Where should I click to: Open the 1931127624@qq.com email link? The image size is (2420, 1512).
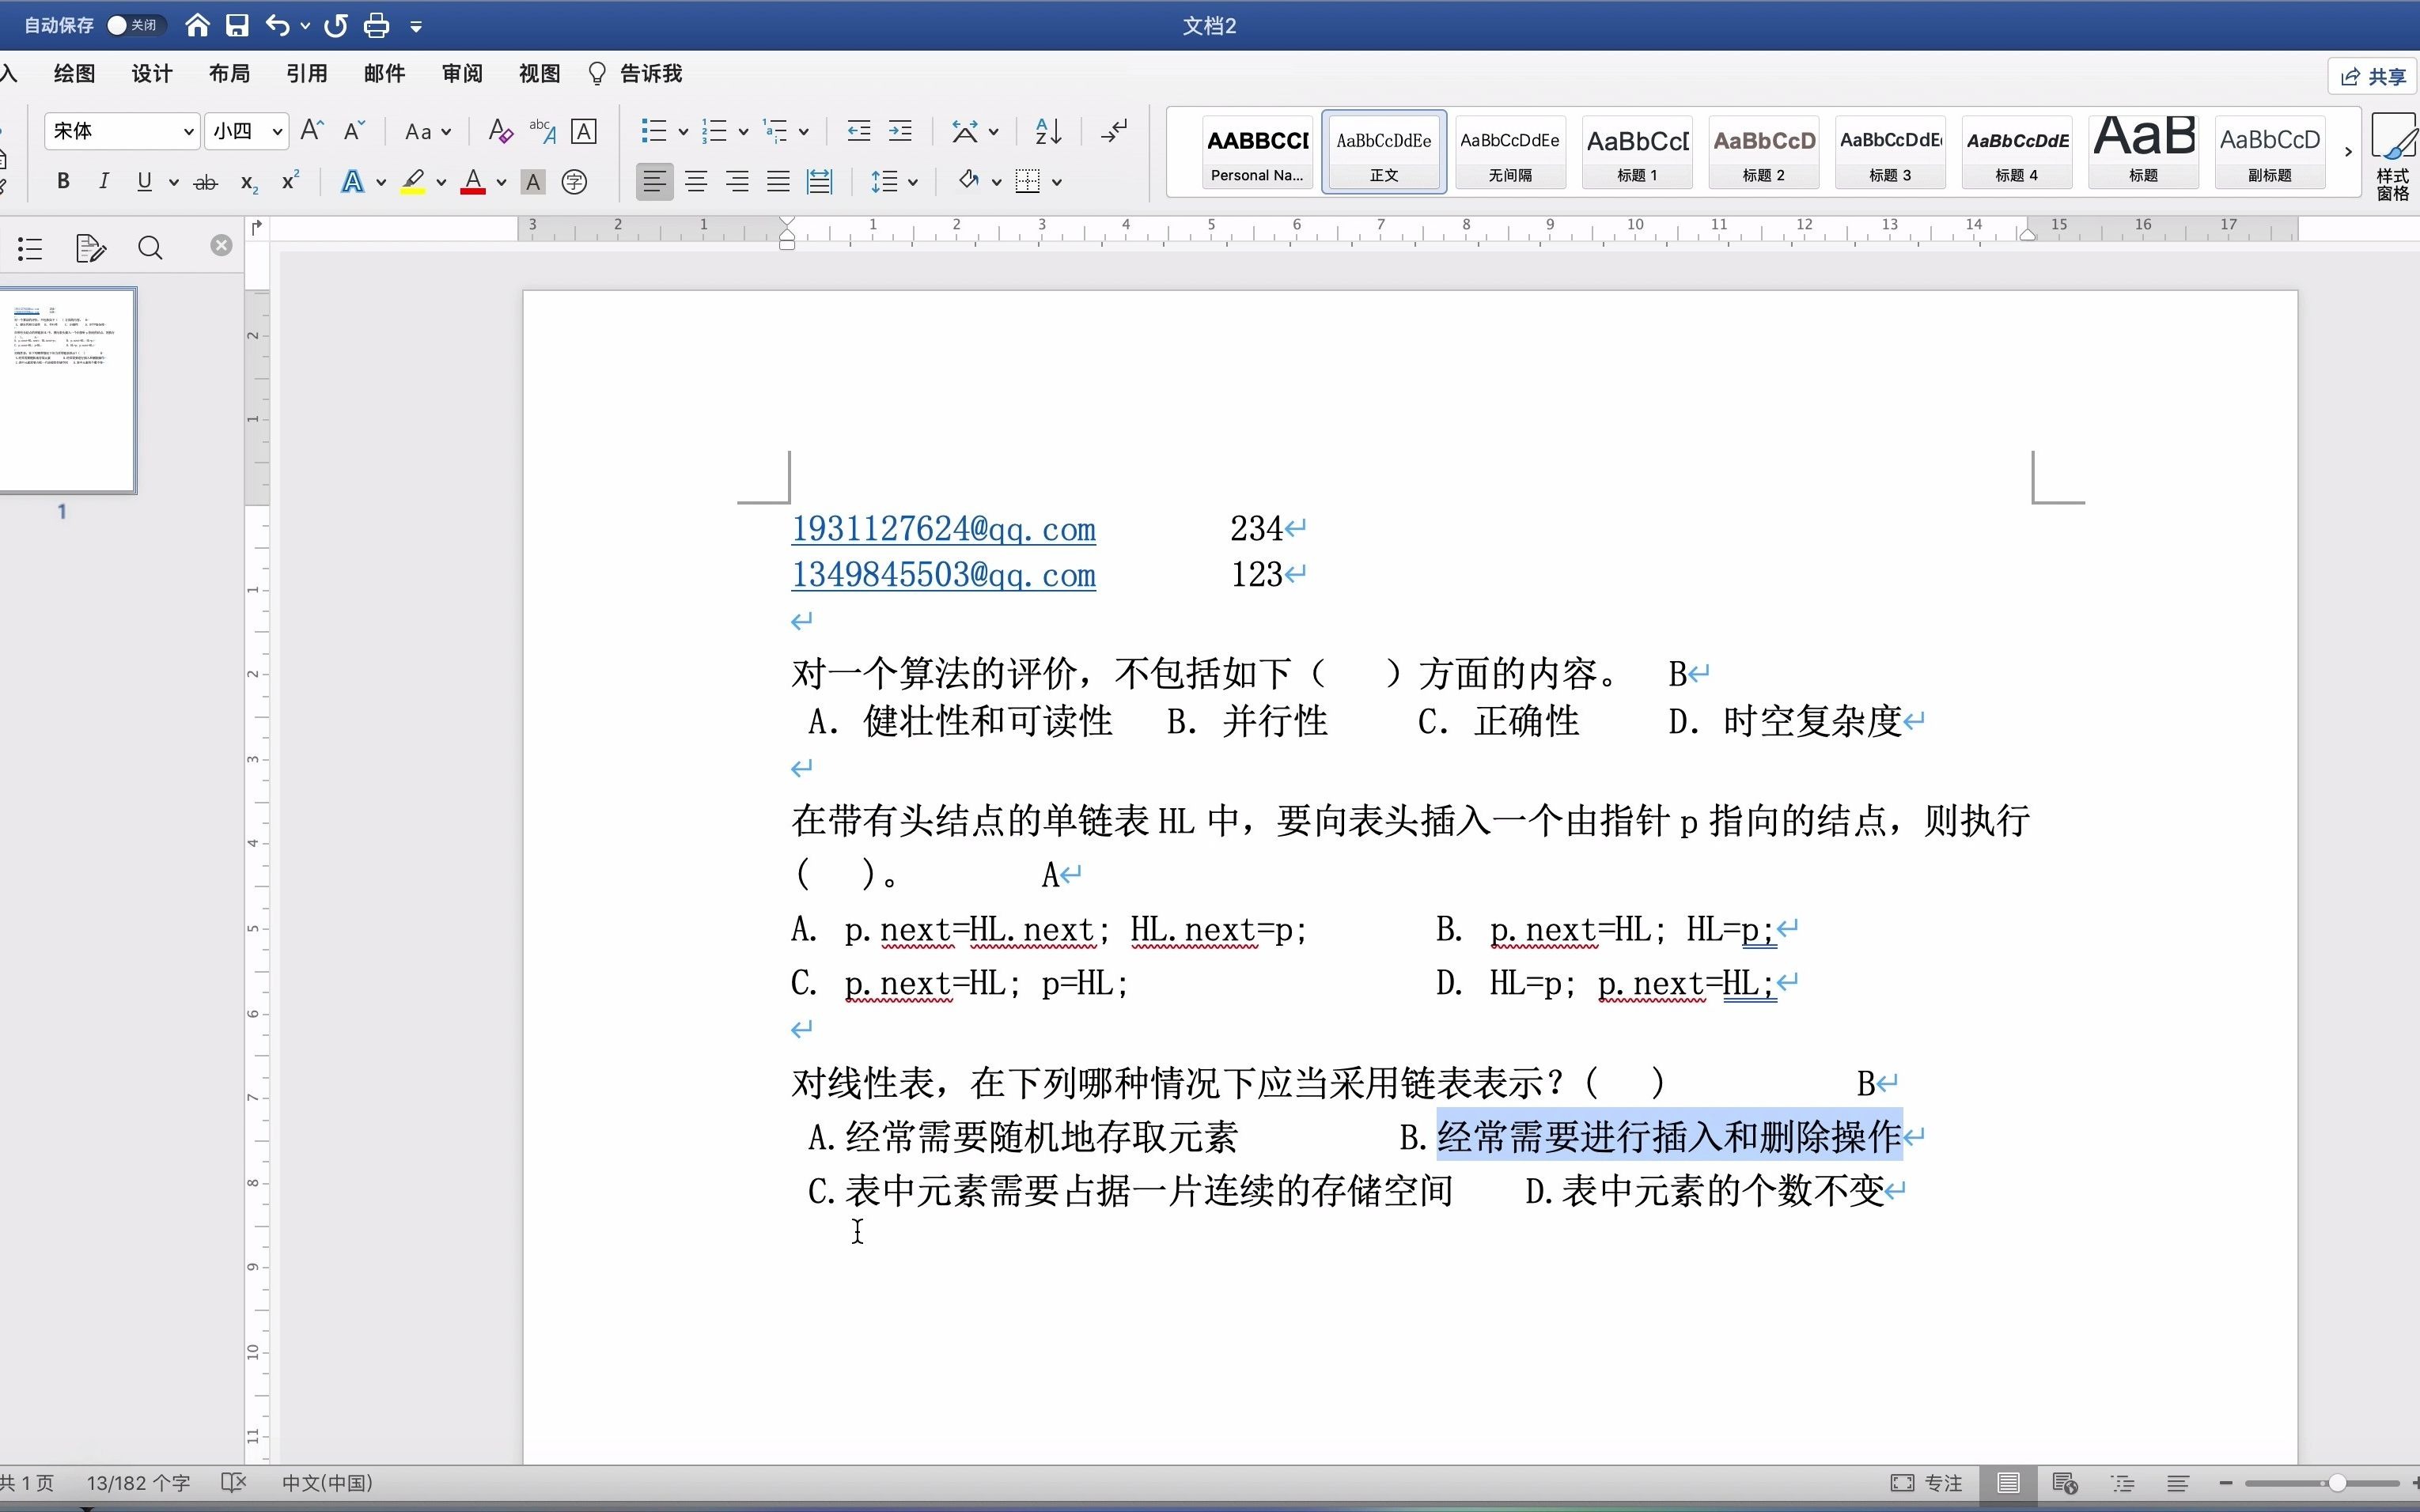(x=943, y=529)
